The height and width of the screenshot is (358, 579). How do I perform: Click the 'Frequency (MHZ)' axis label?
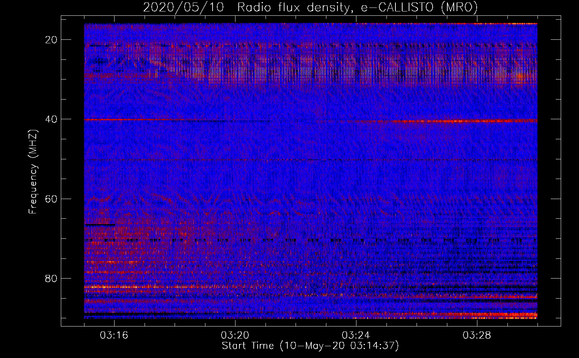pos(33,172)
